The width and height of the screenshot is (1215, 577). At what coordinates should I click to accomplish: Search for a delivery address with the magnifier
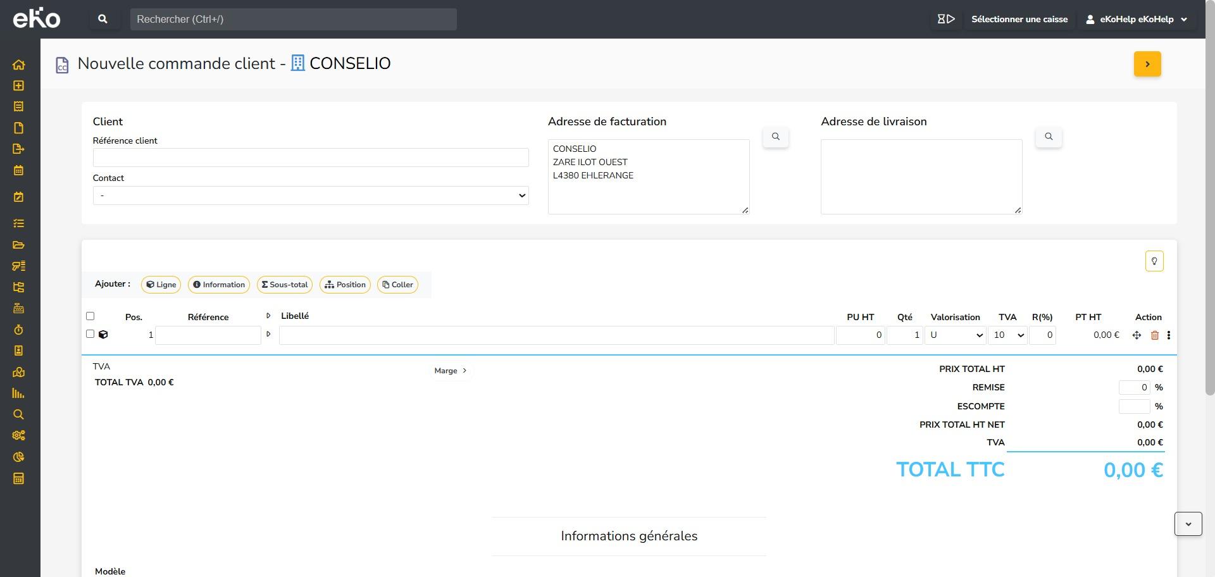point(1048,137)
